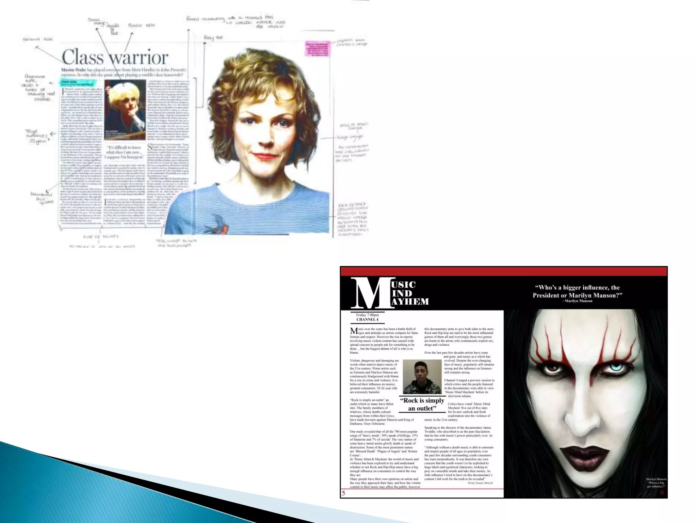Click the red page number 5
This screenshot has height=523, width=697.
point(343,493)
